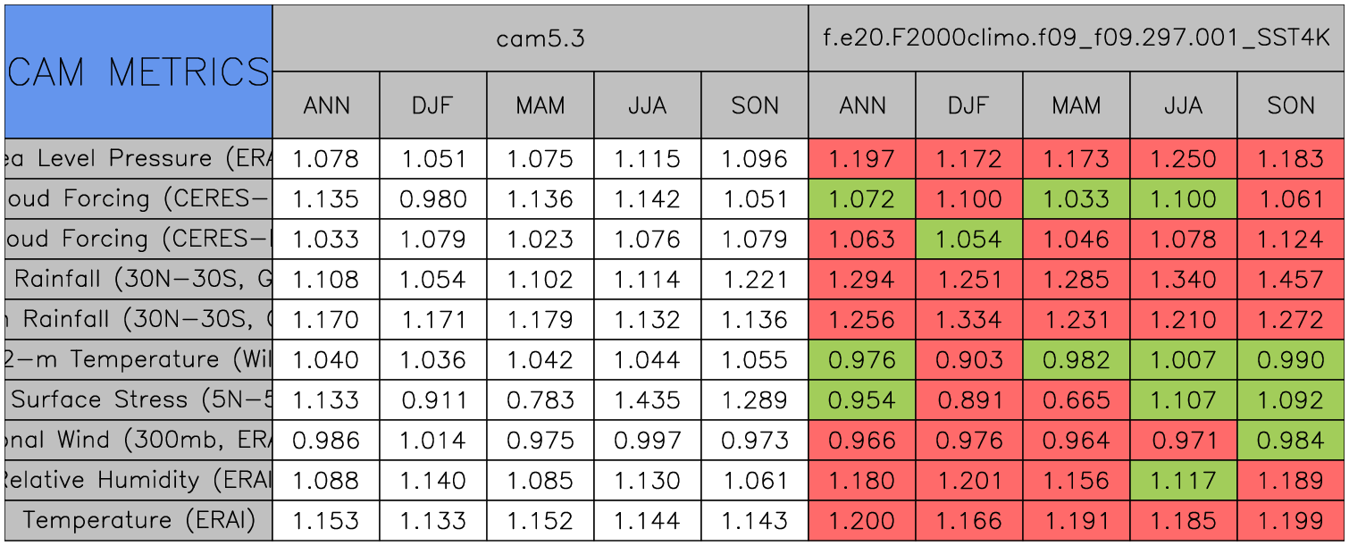The height and width of the screenshot is (546, 1349).
Task: Click the DJF header under the SST4K group
Action: click(968, 105)
